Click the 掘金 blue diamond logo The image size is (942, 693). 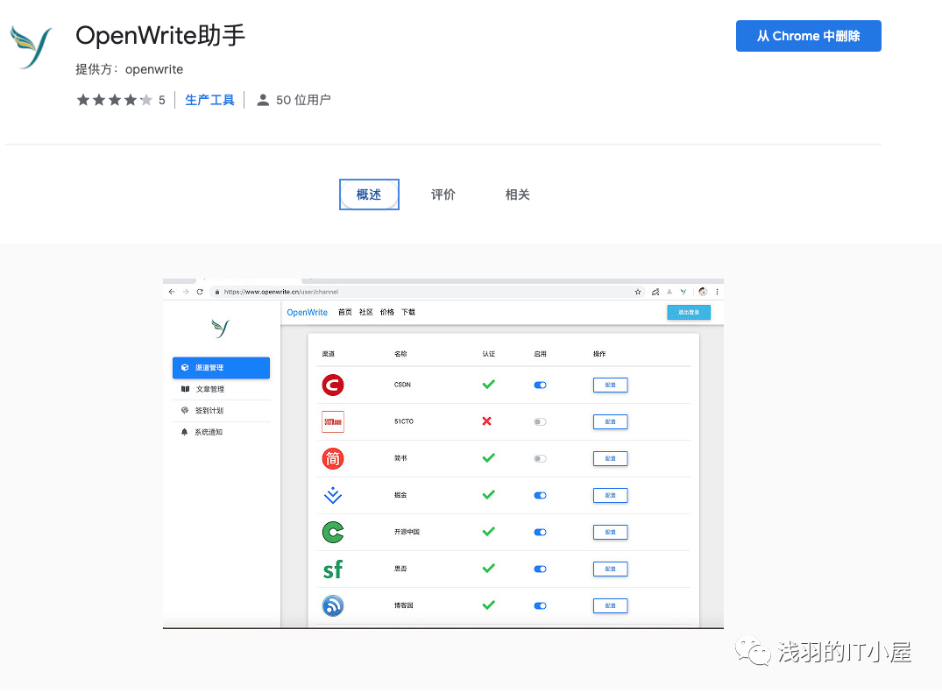(333, 495)
